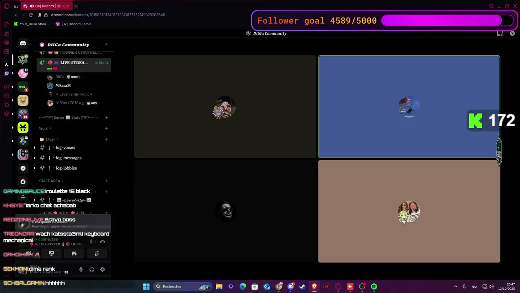Click the browser address bar URL

[108, 15]
